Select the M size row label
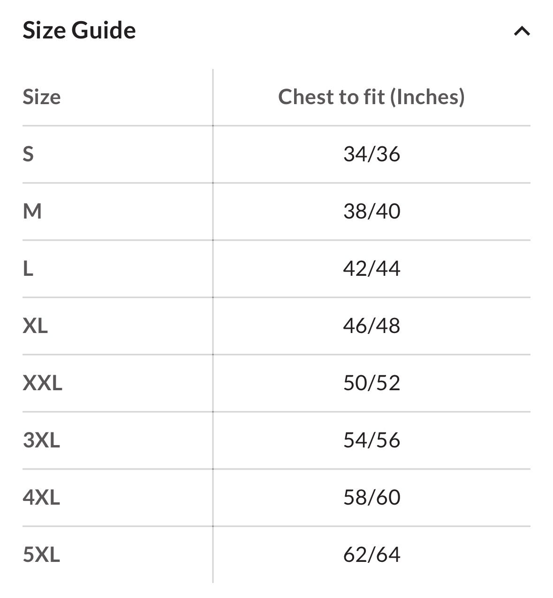 click(32, 212)
